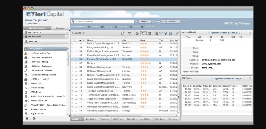266x129 pixels.
Task: Uncheck the Holding checkbox
Action: (x=102, y=27)
